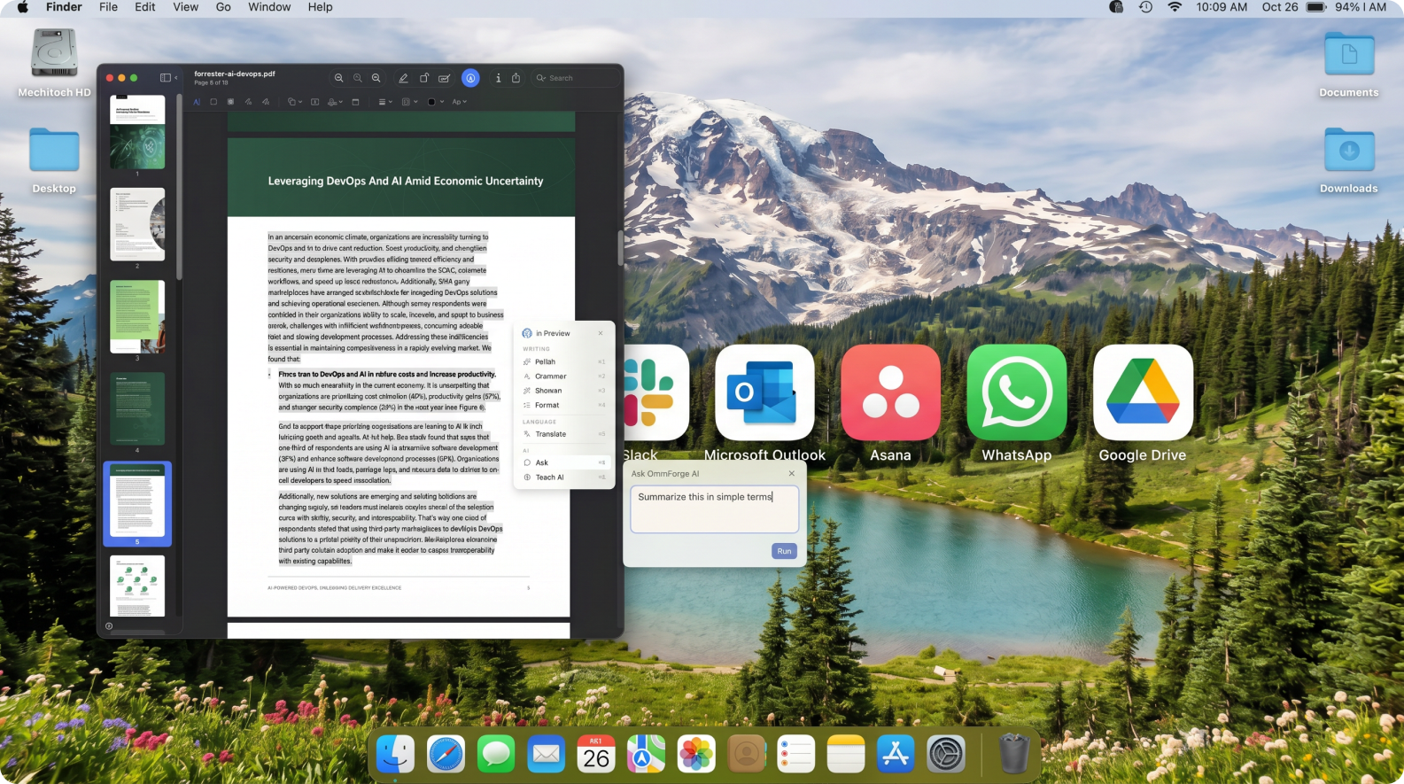Click the rotate page icon
The height and width of the screenshot is (784, 1404).
[423, 78]
